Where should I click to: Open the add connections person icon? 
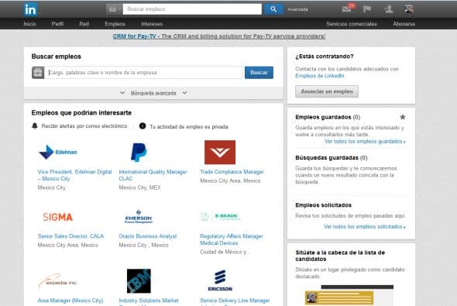coord(389,9)
